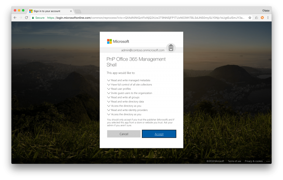Click the Clippy profile name
The image size is (283, 180).
[x=266, y=11]
